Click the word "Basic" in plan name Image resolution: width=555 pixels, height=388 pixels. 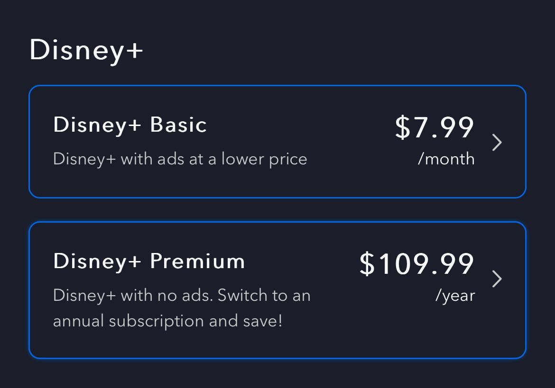tap(178, 125)
